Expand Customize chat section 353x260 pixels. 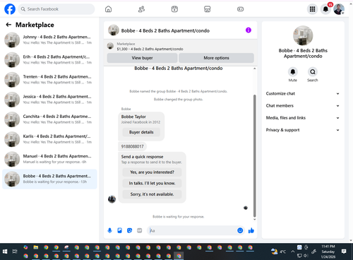[303, 93]
